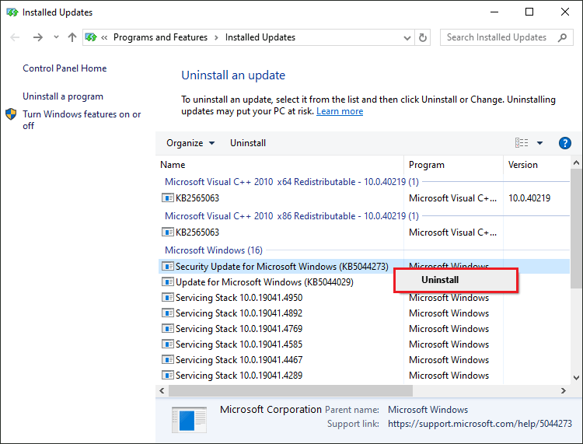Screen dimensions: 583x444
Task: Go to Control Panel Home
Action: [65, 68]
